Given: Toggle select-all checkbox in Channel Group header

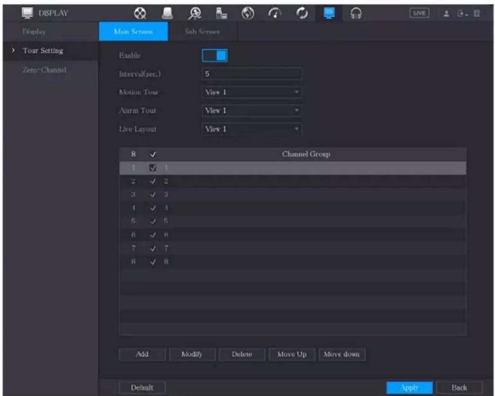Looking at the screenshot, I should click(x=153, y=155).
